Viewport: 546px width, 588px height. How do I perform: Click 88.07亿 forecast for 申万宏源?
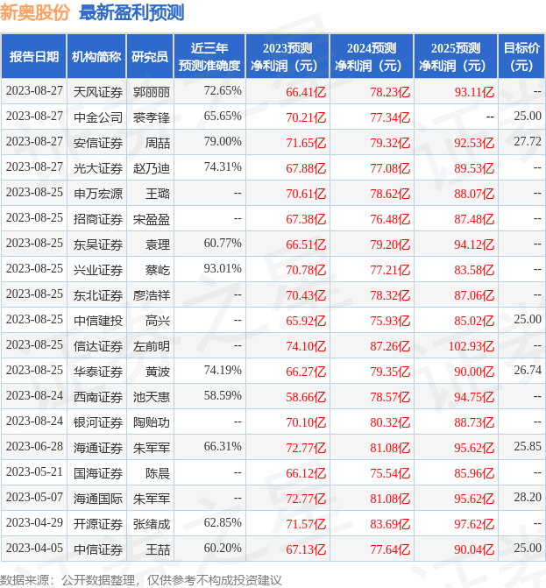(x=474, y=194)
